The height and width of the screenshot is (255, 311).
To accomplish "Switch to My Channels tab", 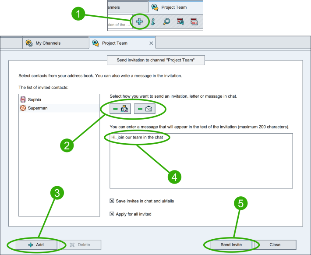I will 56,43.
